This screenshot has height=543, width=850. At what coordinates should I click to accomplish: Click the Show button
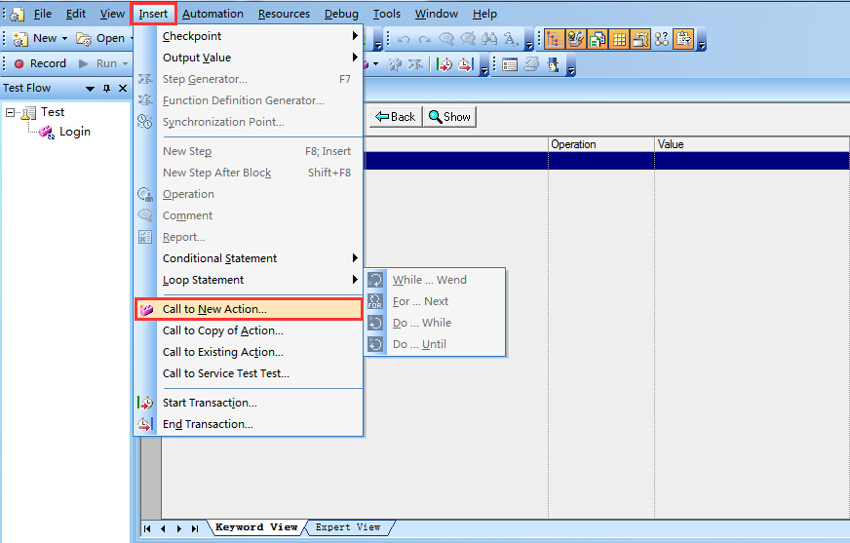point(450,117)
